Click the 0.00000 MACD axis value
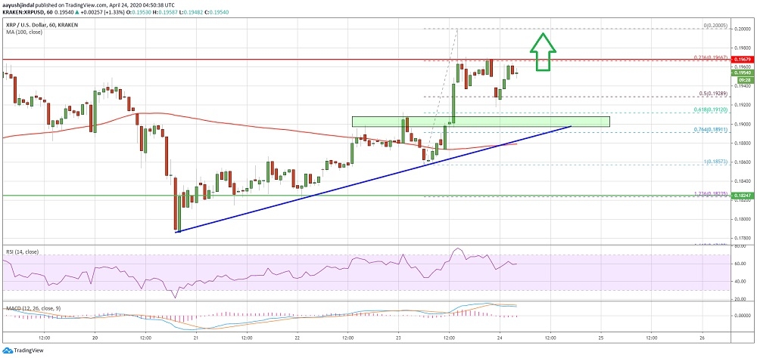This screenshot has width=757, height=358. (743, 316)
